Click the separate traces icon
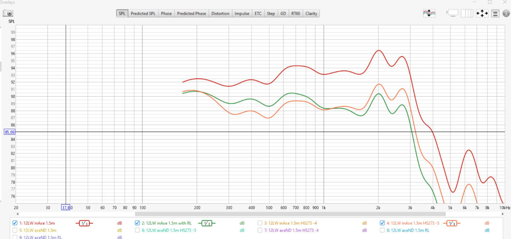Image resolution: width=511 pixels, height=239 pixels. (429, 14)
